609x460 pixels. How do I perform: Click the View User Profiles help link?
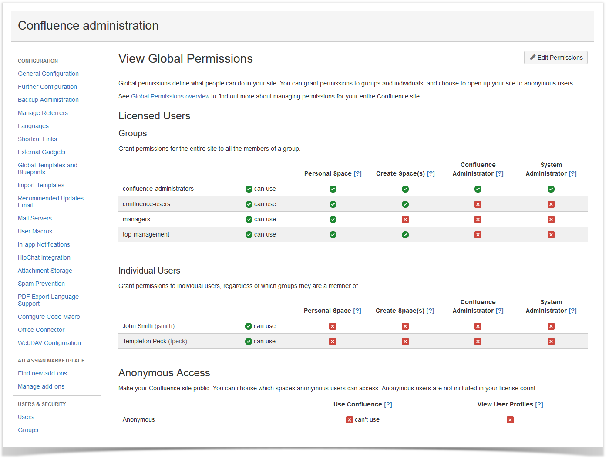[x=539, y=404]
